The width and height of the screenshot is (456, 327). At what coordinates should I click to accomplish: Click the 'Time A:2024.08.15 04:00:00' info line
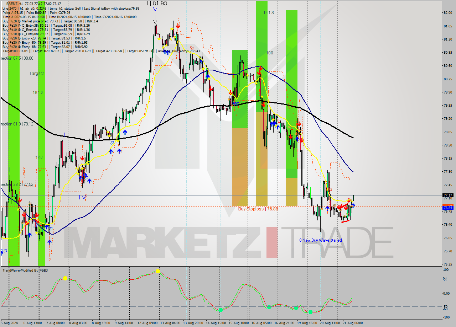(69, 16)
